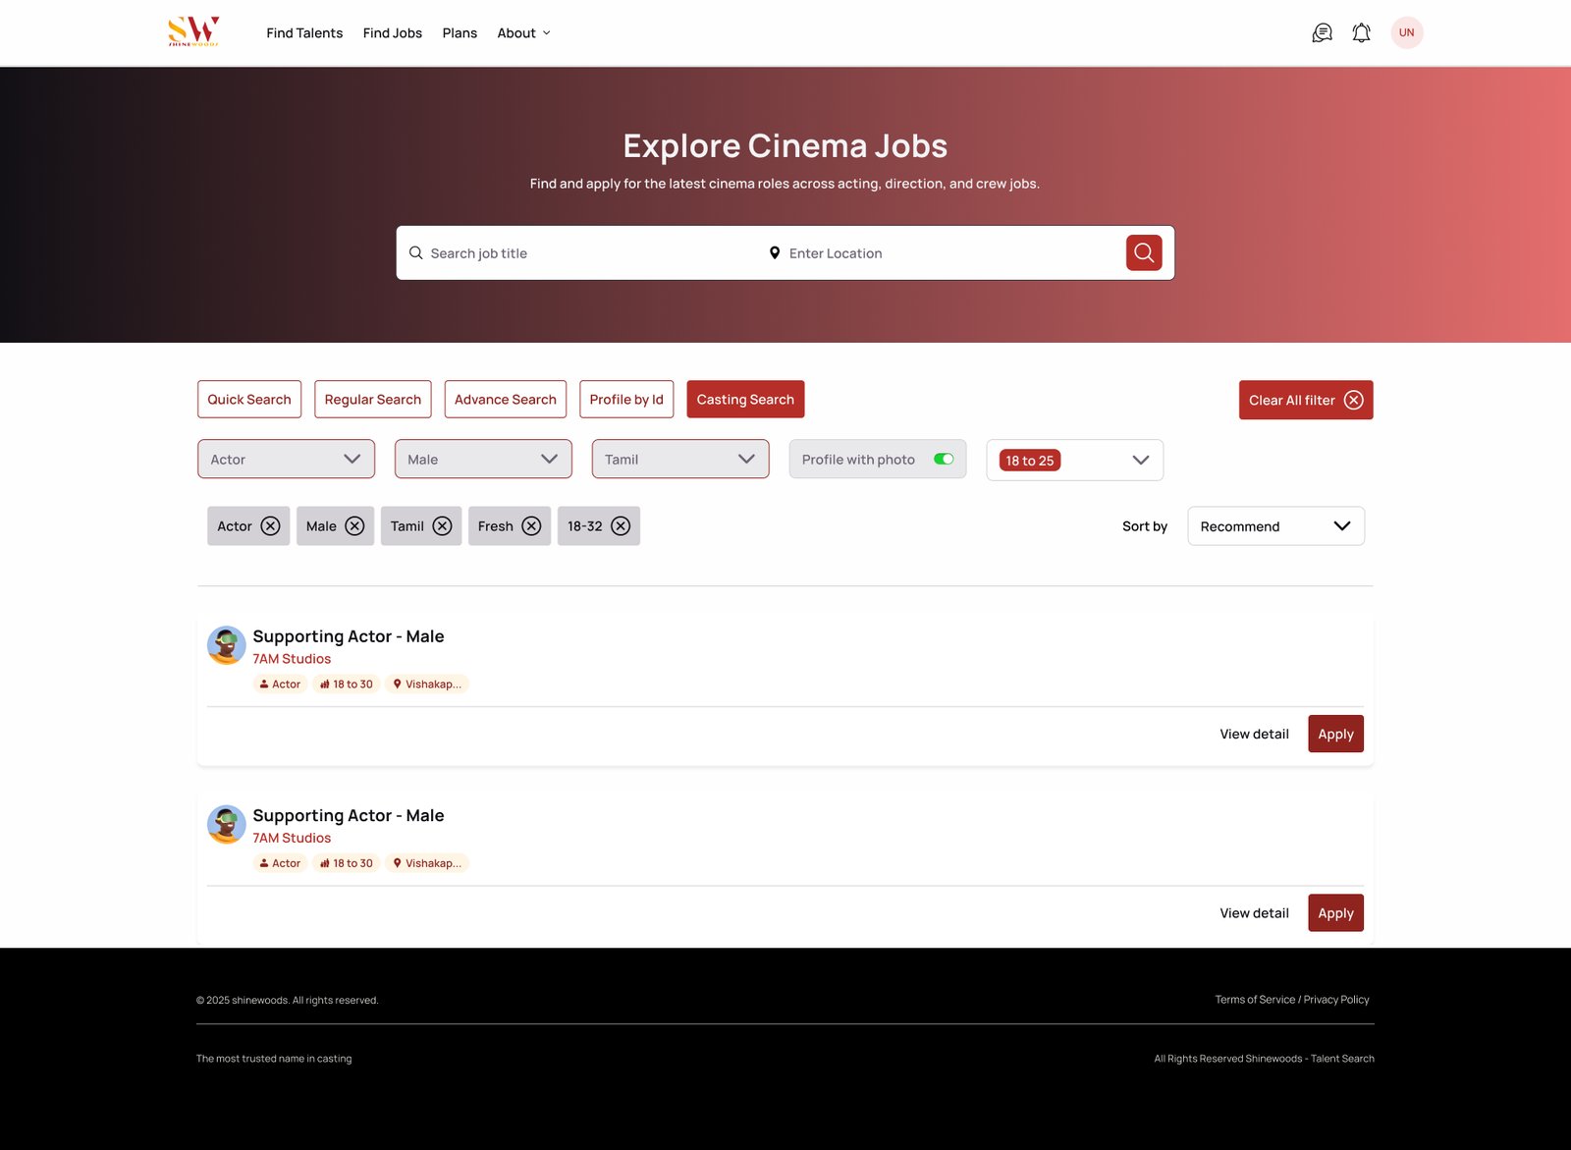Switch to the Quick Search tab
The width and height of the screenshot is (1571, 1150).
pos(249,400)
